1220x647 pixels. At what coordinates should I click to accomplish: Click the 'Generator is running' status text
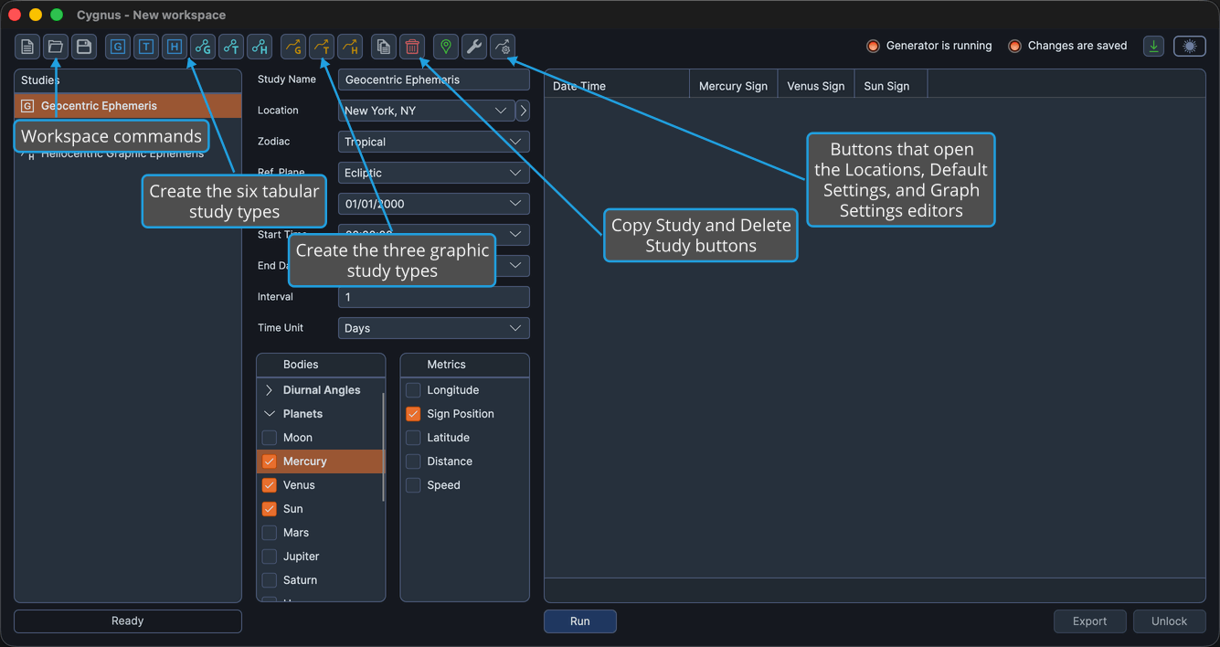pyautogui.click(x=939, y=46)
